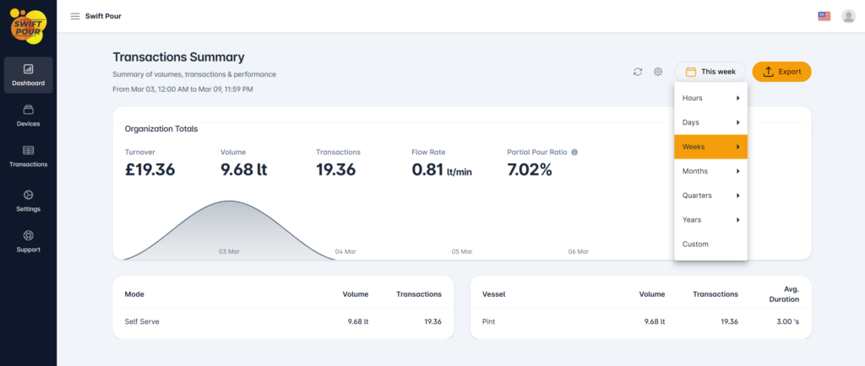Click the refresh data icon

point(638,72)
